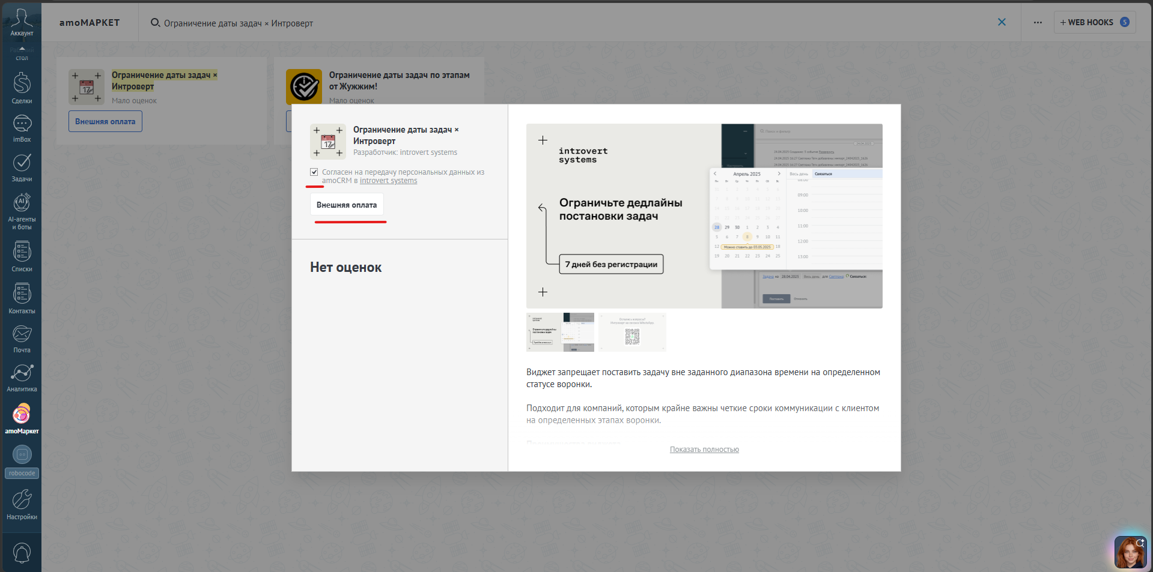Open assistant avatar chat bubble
Screen dimensions: 1153x572
pyautogui.click(x=1130, y=552)
